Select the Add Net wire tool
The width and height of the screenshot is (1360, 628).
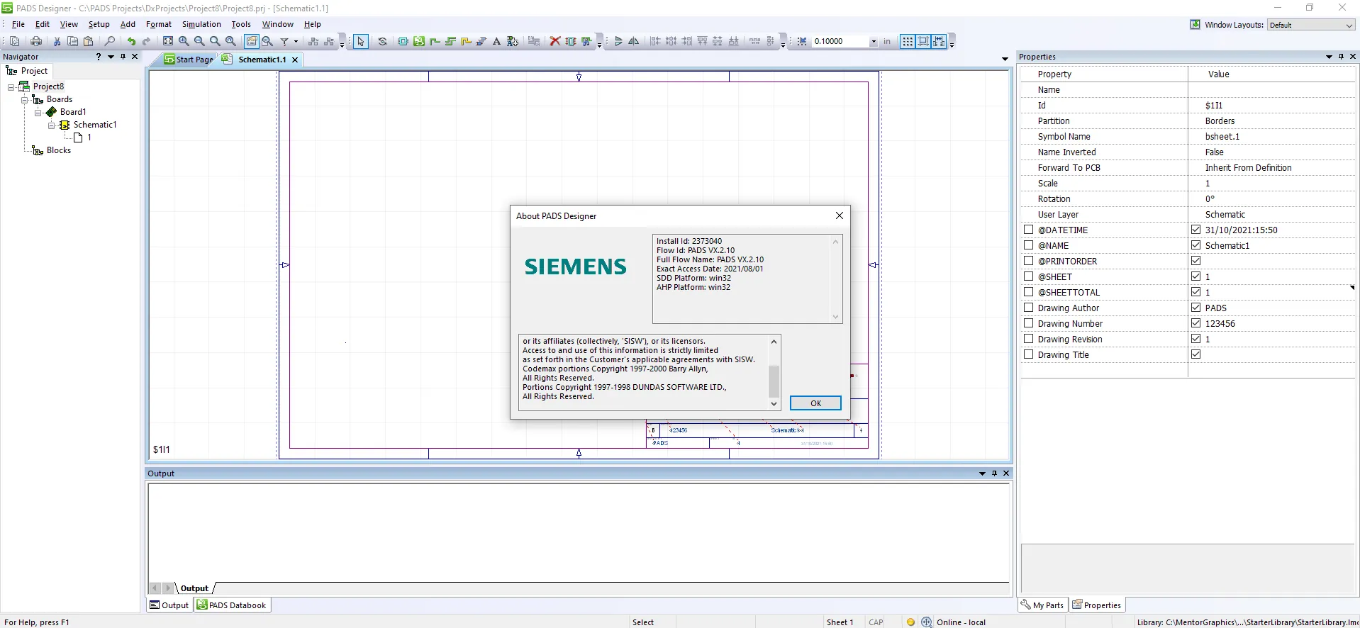coord(435,41)
